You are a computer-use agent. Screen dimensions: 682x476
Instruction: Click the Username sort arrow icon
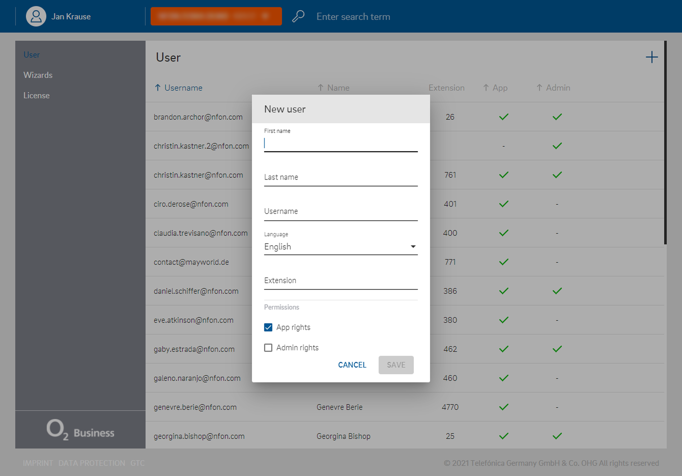158,88
